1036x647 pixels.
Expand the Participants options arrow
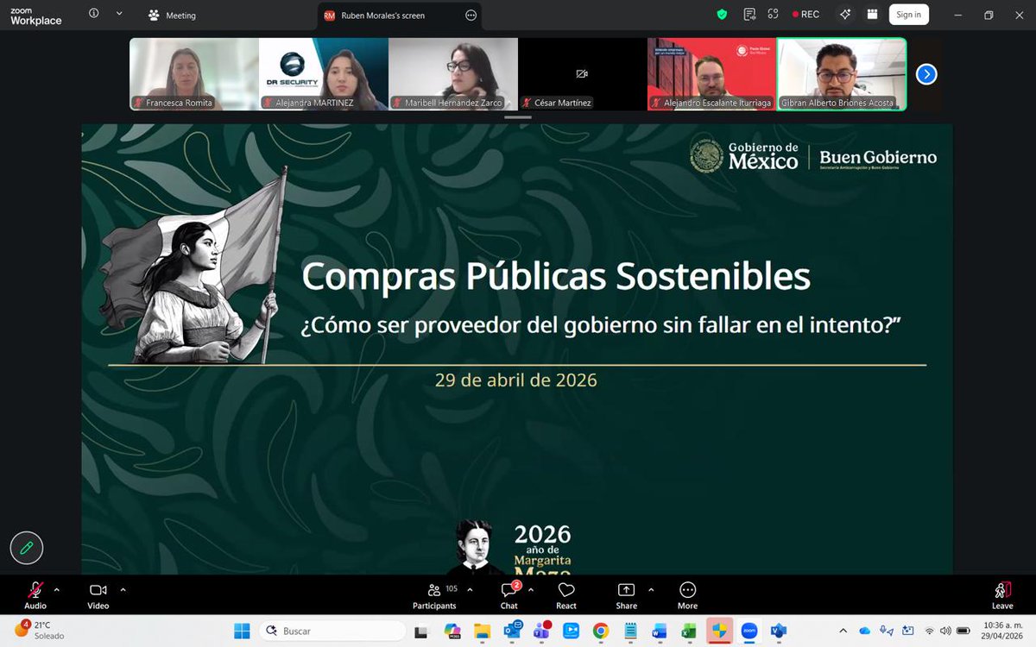click(470, 590)
